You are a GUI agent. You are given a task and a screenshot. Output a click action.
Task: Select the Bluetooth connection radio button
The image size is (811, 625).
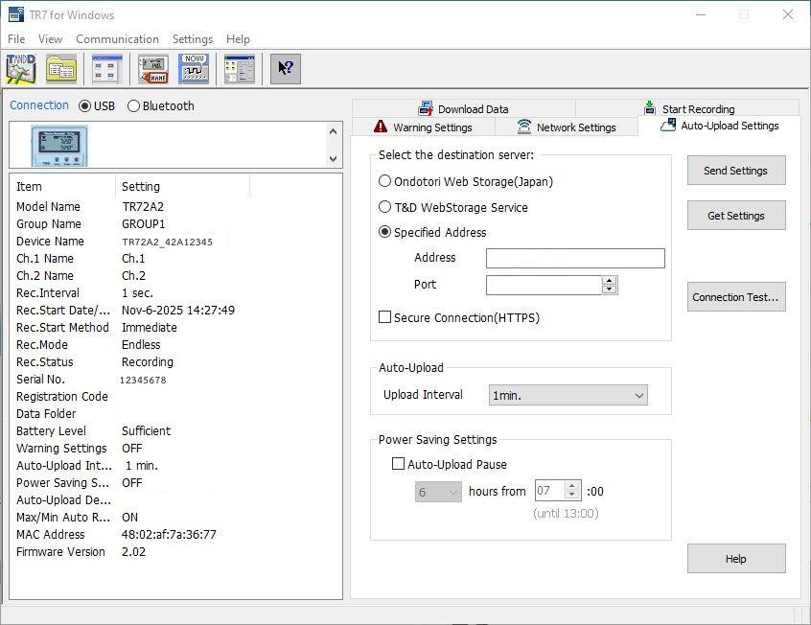click(x=134, y=105)
